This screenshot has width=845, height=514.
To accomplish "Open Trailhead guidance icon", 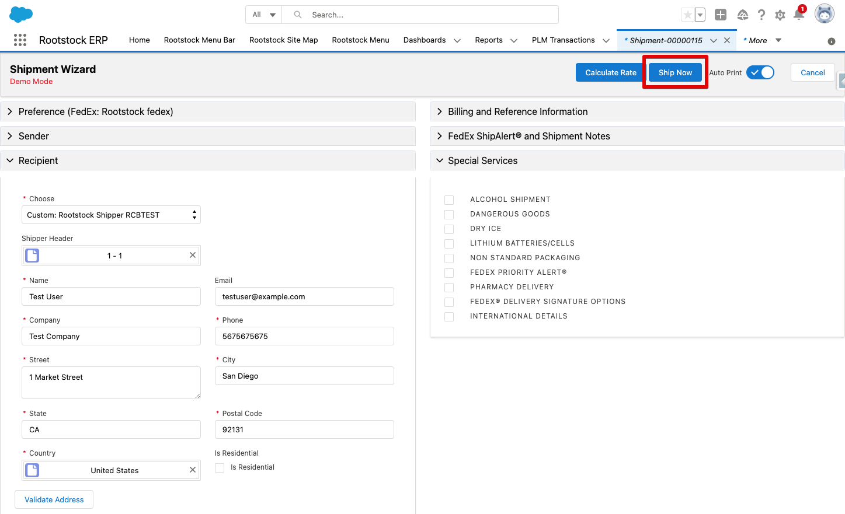I will tap(743, 15).
